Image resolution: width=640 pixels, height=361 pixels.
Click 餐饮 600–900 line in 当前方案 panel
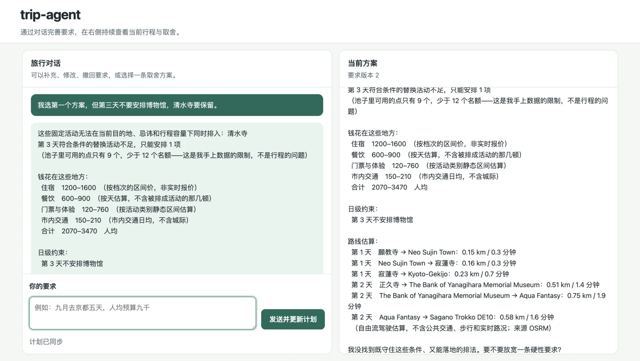(436, 154)
